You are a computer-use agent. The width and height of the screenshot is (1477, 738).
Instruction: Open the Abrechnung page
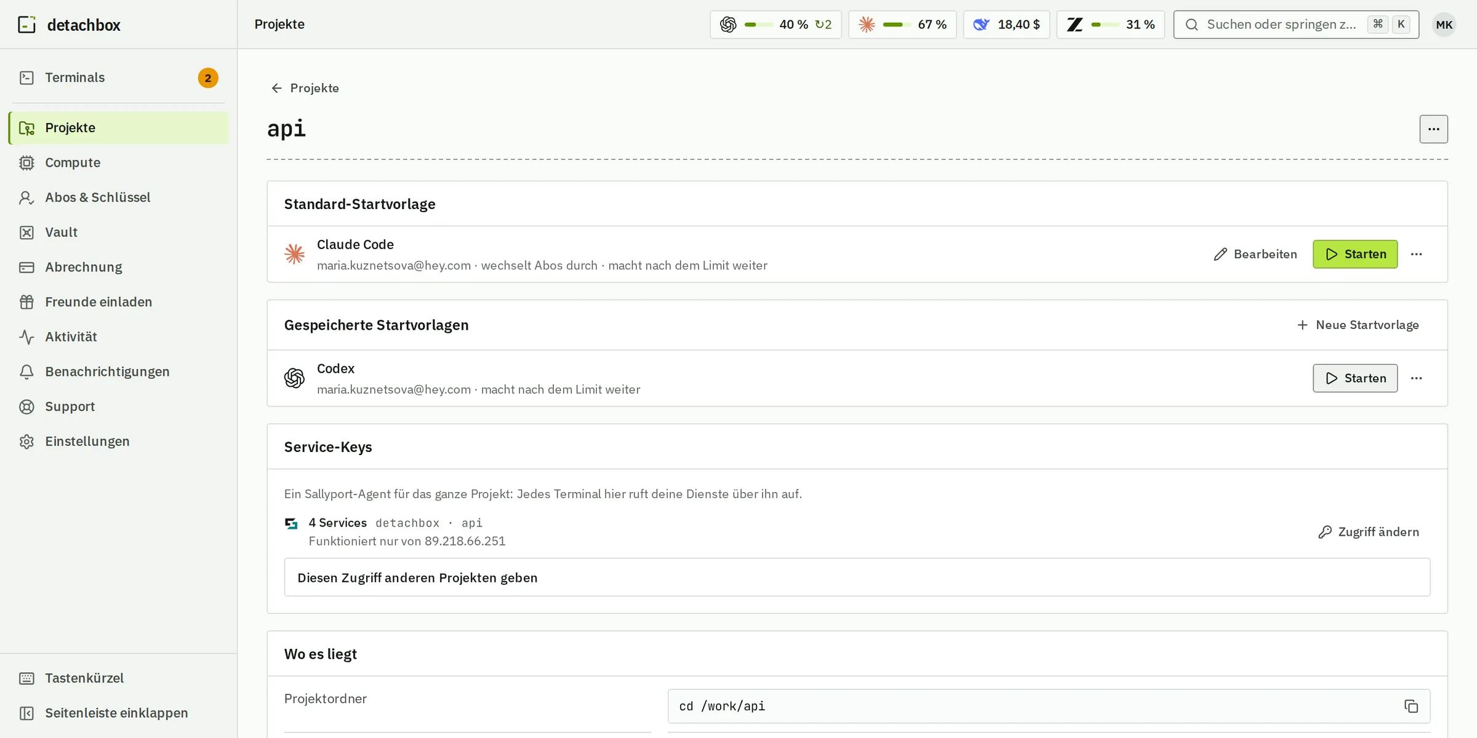coord(118,267)
